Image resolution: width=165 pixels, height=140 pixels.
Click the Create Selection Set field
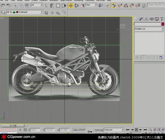coord(156,5)
